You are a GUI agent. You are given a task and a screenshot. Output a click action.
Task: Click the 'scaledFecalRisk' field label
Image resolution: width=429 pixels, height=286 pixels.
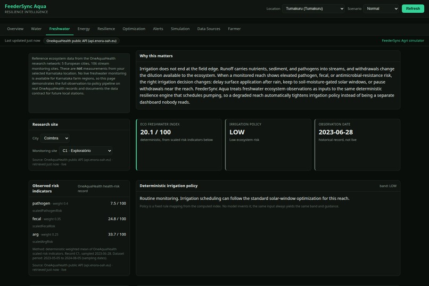coord(44,226)
